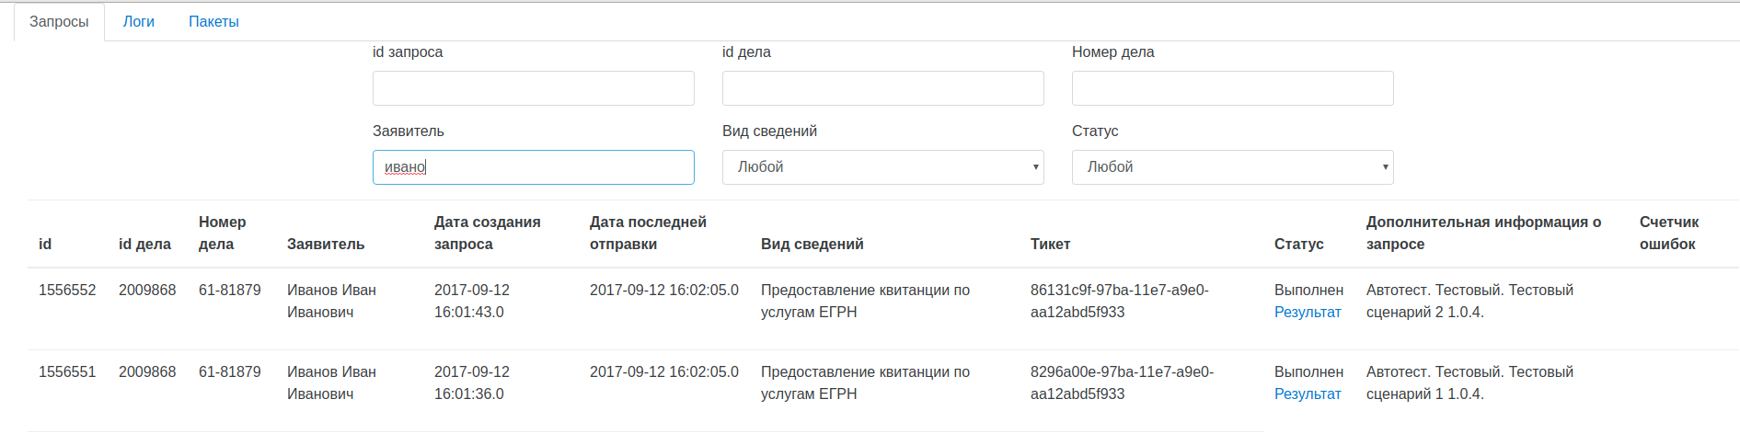Click the Дата создания запроса column header
The width and height of the screenshot is (1740, 445).
click(x=487, y=234)
